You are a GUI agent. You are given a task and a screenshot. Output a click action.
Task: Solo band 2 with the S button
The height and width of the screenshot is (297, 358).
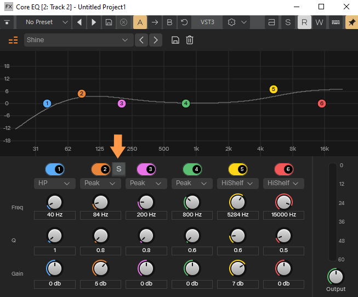pos(119,169)
